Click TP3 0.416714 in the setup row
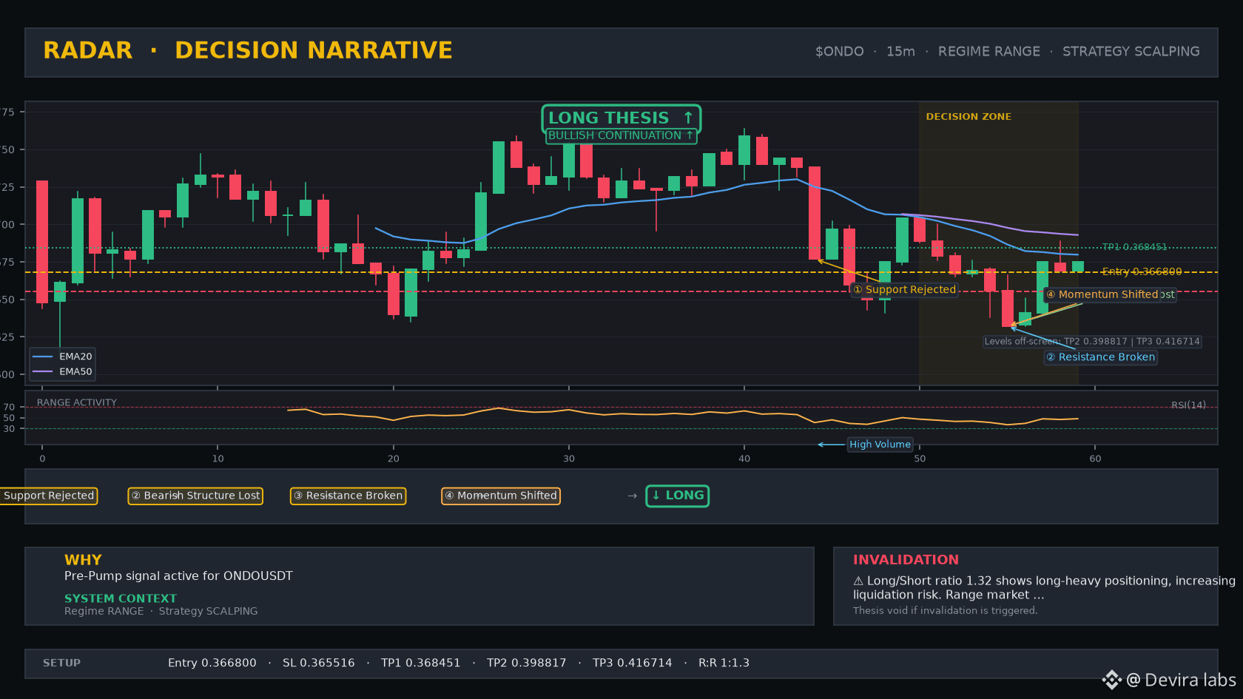The height and width of the screenshot is (699, 1243). point(633,663)
